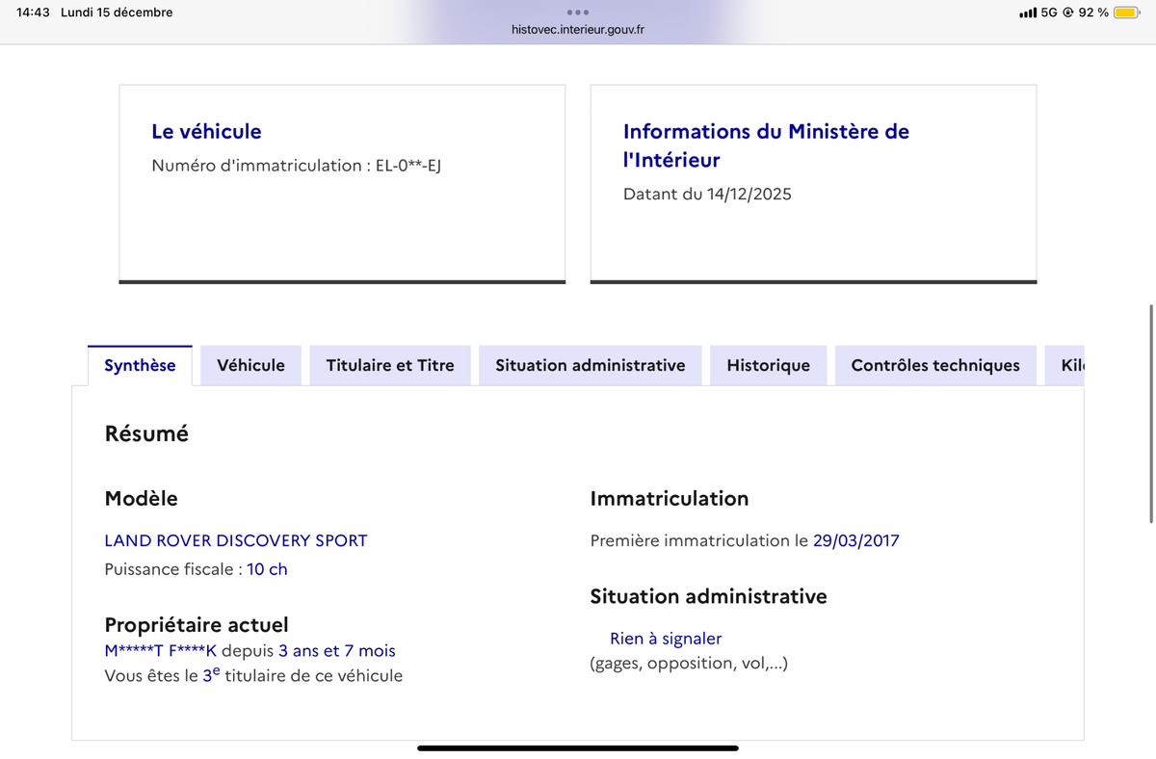Click the gages, opposition, vol text

click(689, 663)
